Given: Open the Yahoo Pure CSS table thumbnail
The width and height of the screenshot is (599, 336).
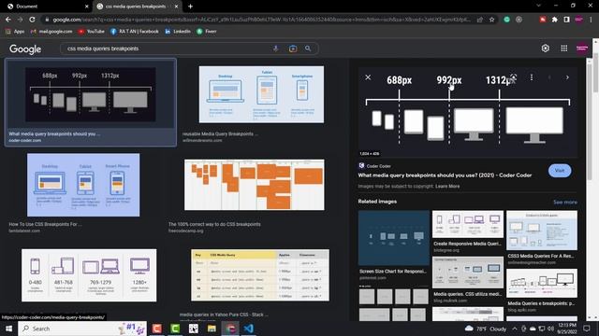Looking at the screenshot, I should 260,275.
